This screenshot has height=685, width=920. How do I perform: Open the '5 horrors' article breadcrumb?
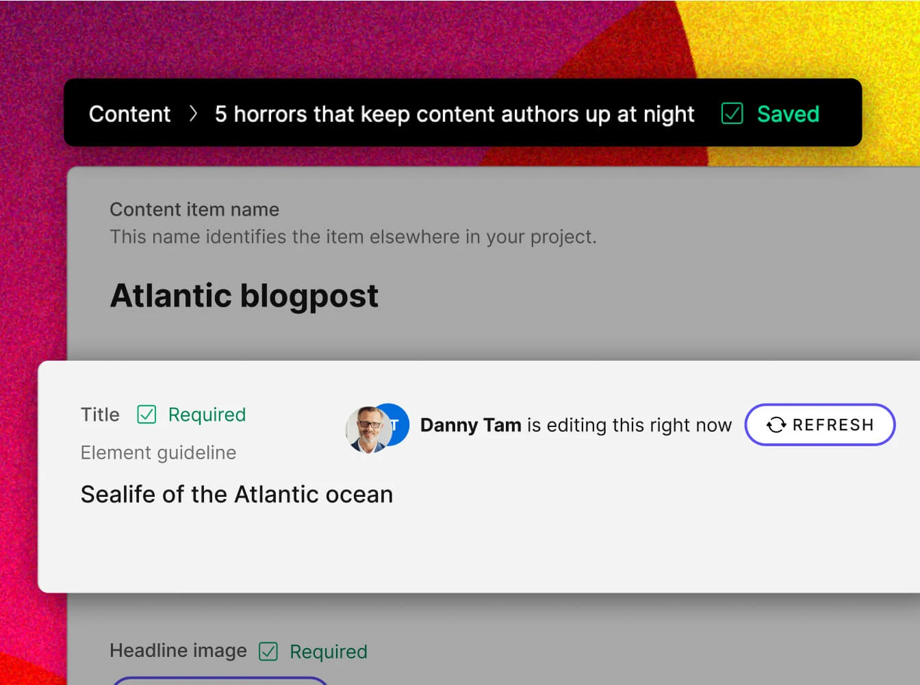(454, 114)
